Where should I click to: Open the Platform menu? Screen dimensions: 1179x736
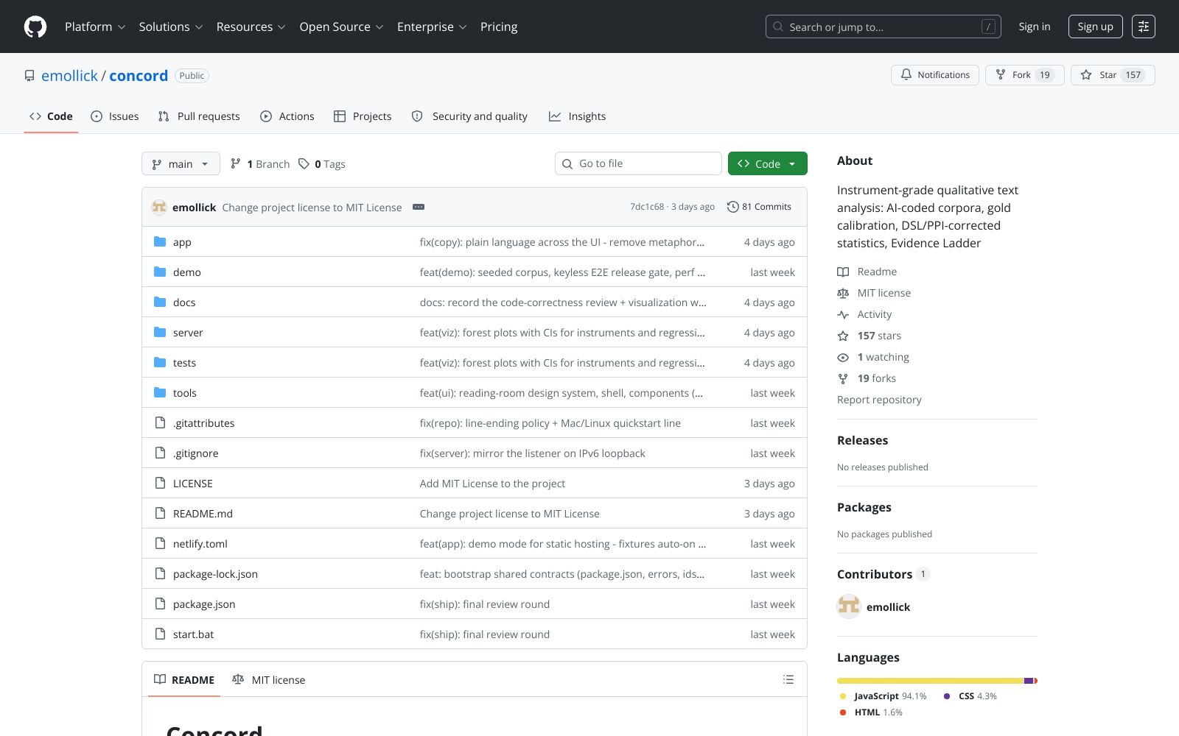point(95,26)
